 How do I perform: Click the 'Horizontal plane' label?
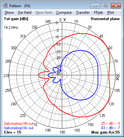(105, 19)
